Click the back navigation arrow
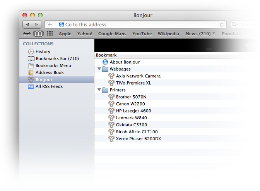Image resolution: width=260 pixels, height=191 pixels. tap(27, 24)
